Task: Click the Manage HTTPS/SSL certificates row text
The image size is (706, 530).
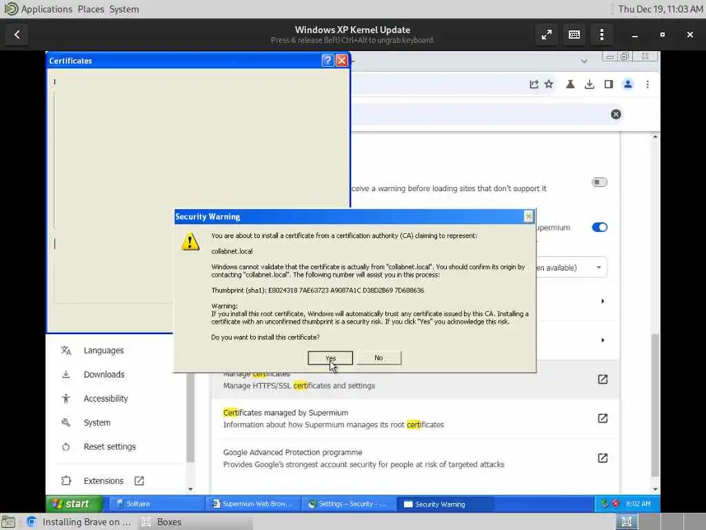Action: point(299,386)
